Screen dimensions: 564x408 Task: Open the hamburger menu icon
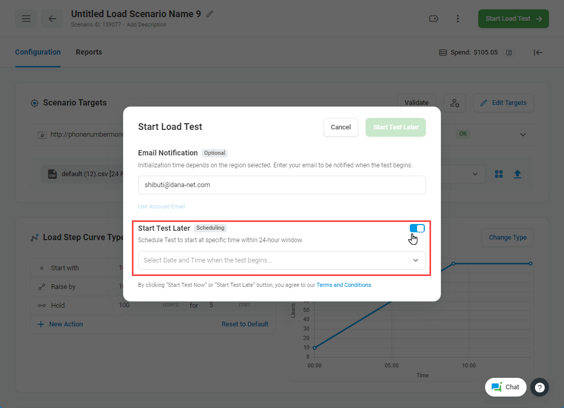click(x=26, y=19)
